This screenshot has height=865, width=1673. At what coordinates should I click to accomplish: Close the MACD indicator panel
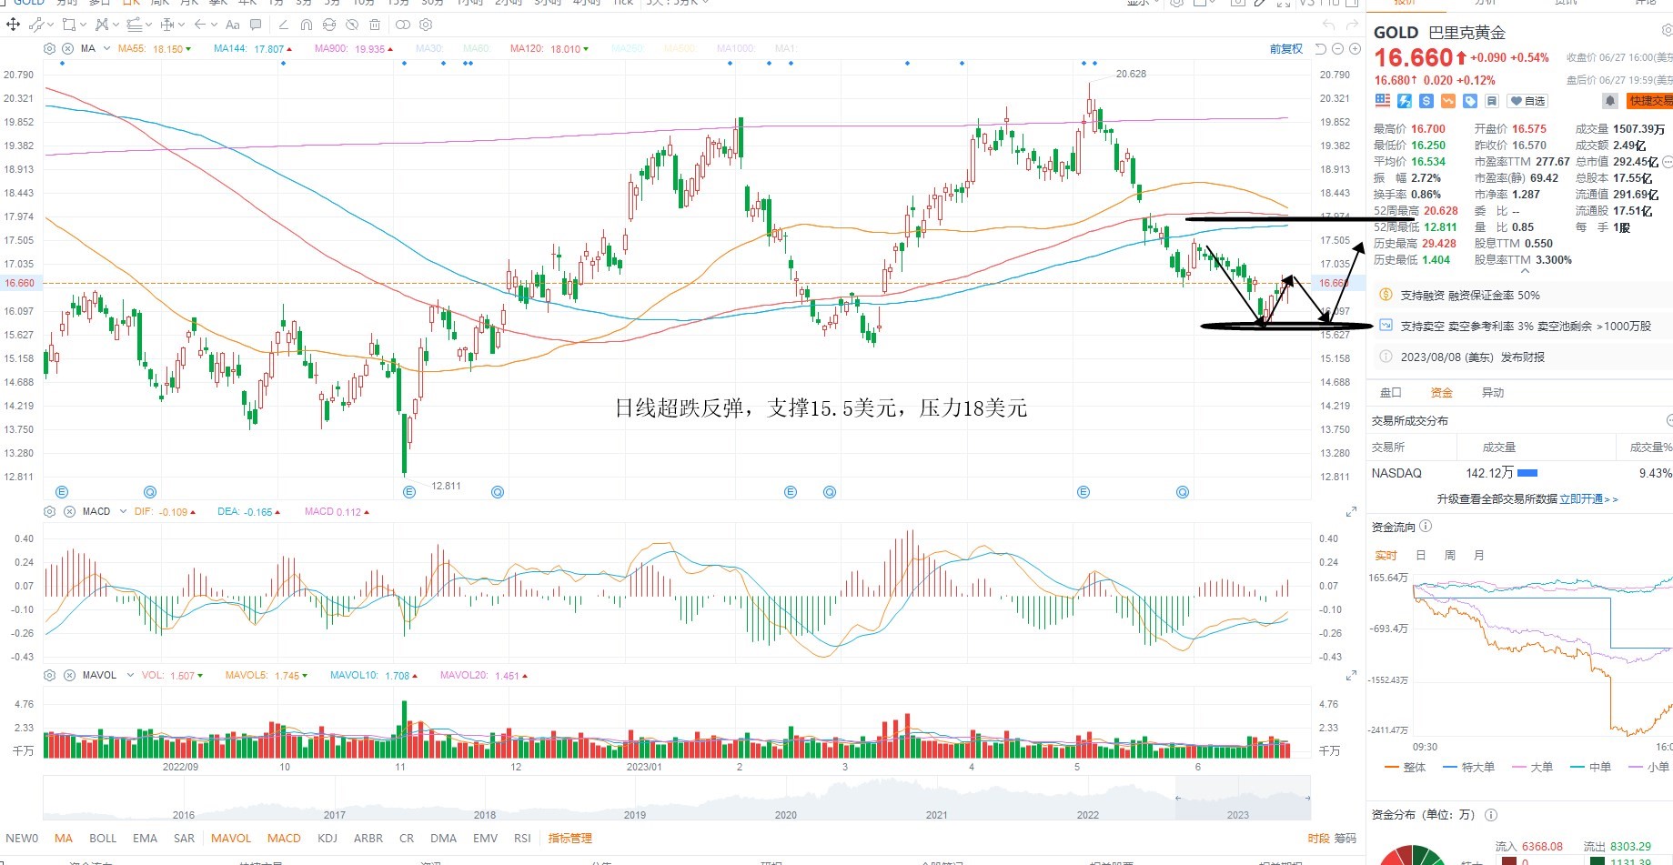pos(69,512)
